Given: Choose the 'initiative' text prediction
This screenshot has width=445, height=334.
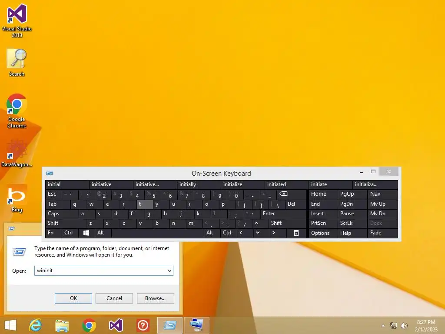Looking at the screenshot, I should click(111, 184).
